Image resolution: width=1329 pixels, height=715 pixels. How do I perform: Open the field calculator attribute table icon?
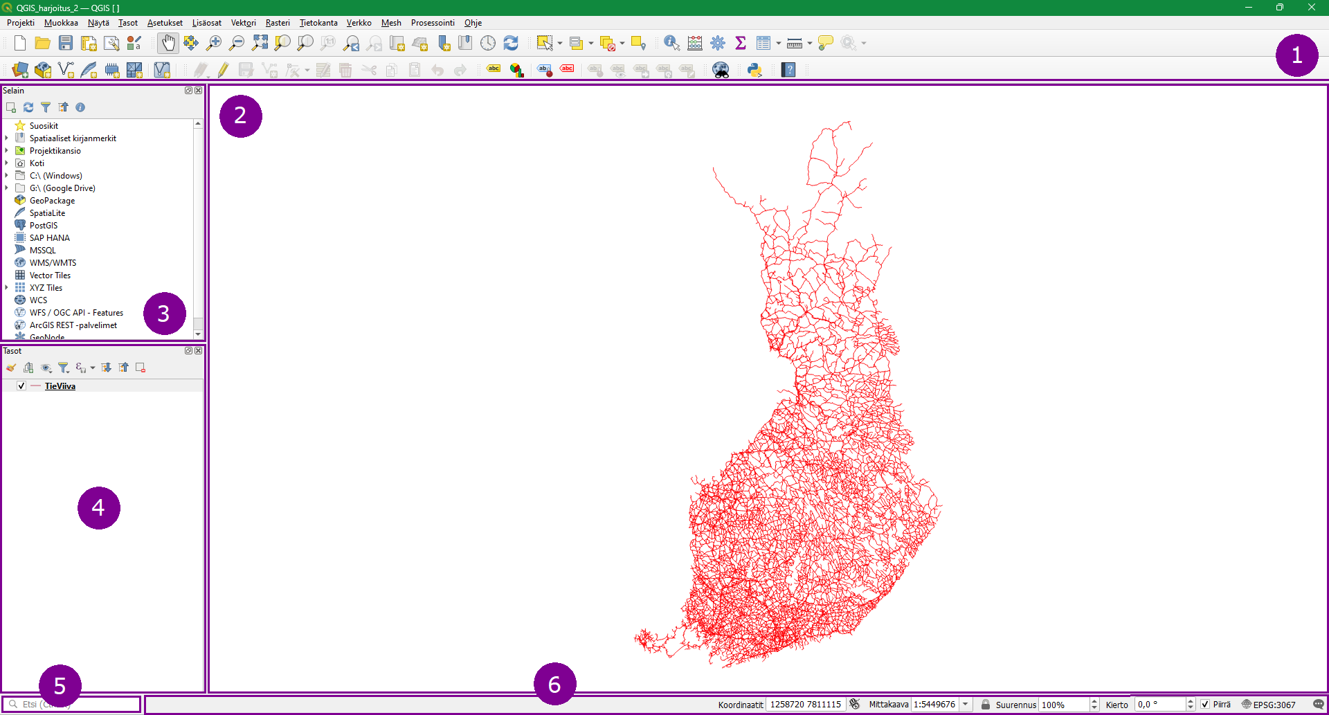pyautogui.click(x=694, y=43)
